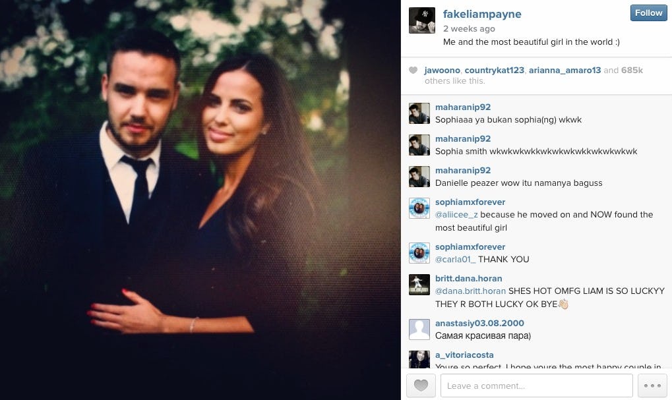Viewport: 672px width, 400px height.
Task: Open countrykat123 profile link
Action: [x=494, y=71]
